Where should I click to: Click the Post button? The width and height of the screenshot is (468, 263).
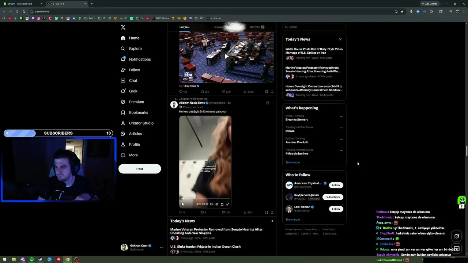[x=140, y=169]
